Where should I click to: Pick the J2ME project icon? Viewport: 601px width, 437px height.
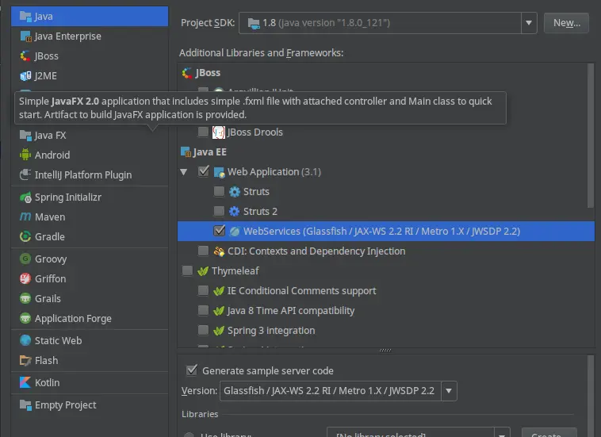(x=25, y=76)
